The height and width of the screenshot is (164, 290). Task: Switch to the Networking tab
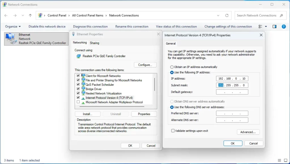click(x=80, y=42)
